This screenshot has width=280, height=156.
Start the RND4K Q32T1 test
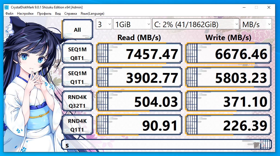77,101
